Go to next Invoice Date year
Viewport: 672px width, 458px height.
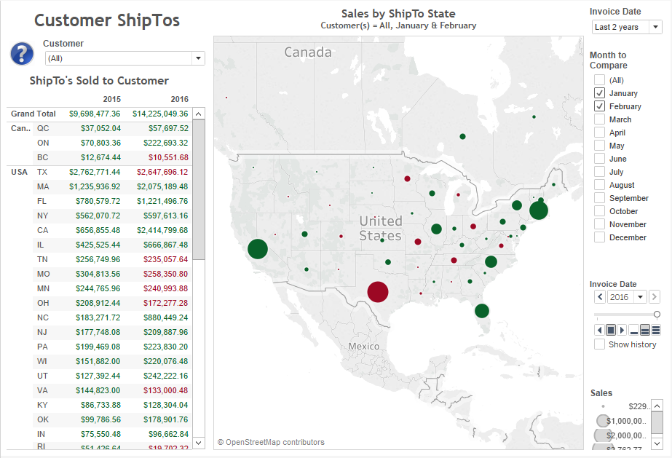(654, 297)
